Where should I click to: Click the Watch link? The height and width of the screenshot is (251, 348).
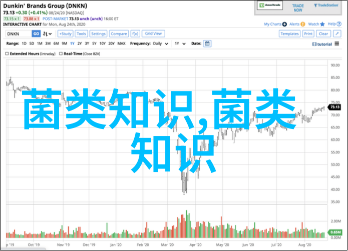pos(313,24)
